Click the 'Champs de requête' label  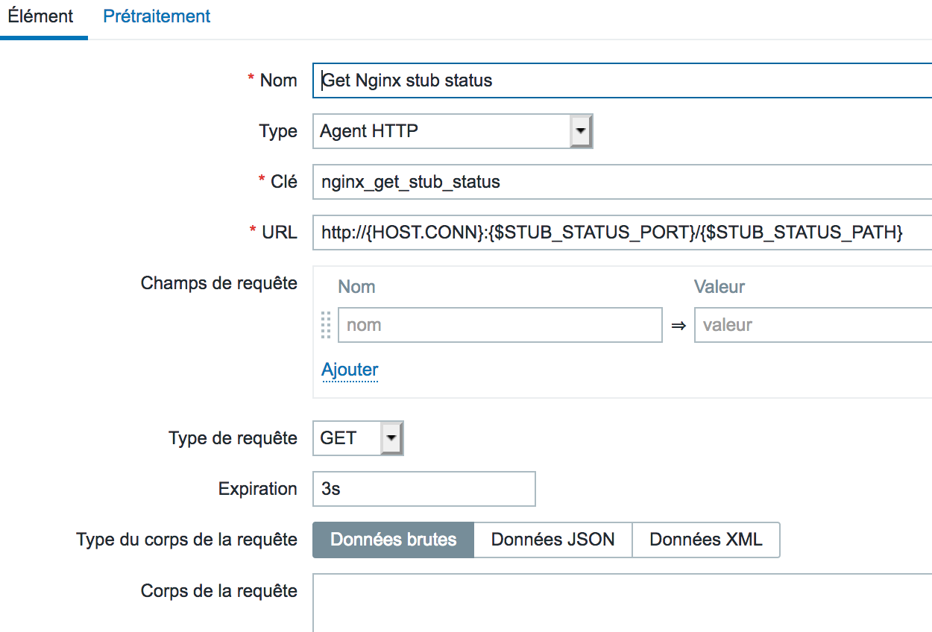[x=219, y=283]
